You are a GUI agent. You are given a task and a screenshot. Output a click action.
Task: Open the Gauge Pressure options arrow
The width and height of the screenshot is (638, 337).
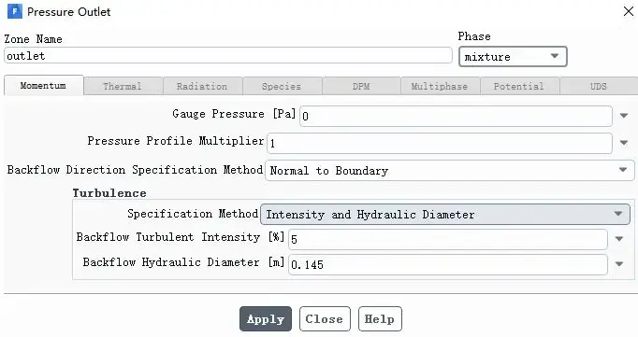coord(624,116)
